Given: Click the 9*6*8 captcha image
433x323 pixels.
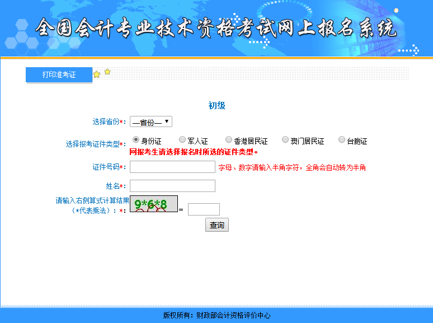Looking at the screenshot, I should pos(154,204).
